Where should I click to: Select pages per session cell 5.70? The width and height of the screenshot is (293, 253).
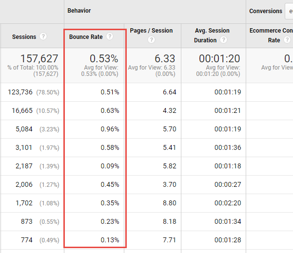click(x=170, y=129)
